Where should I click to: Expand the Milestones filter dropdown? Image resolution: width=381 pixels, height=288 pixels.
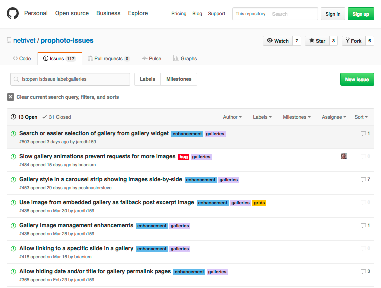(297, 117)
